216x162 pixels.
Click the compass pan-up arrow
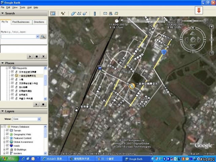(193, 33)
